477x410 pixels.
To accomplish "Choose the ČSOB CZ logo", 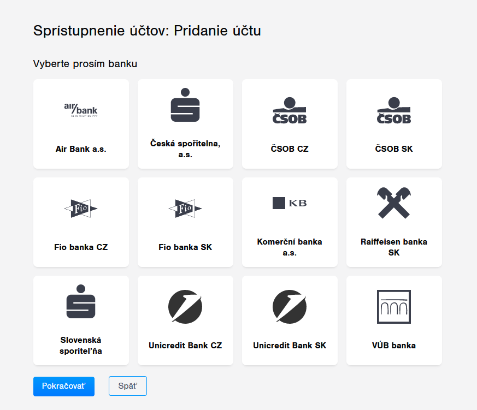I will point(290,110).
